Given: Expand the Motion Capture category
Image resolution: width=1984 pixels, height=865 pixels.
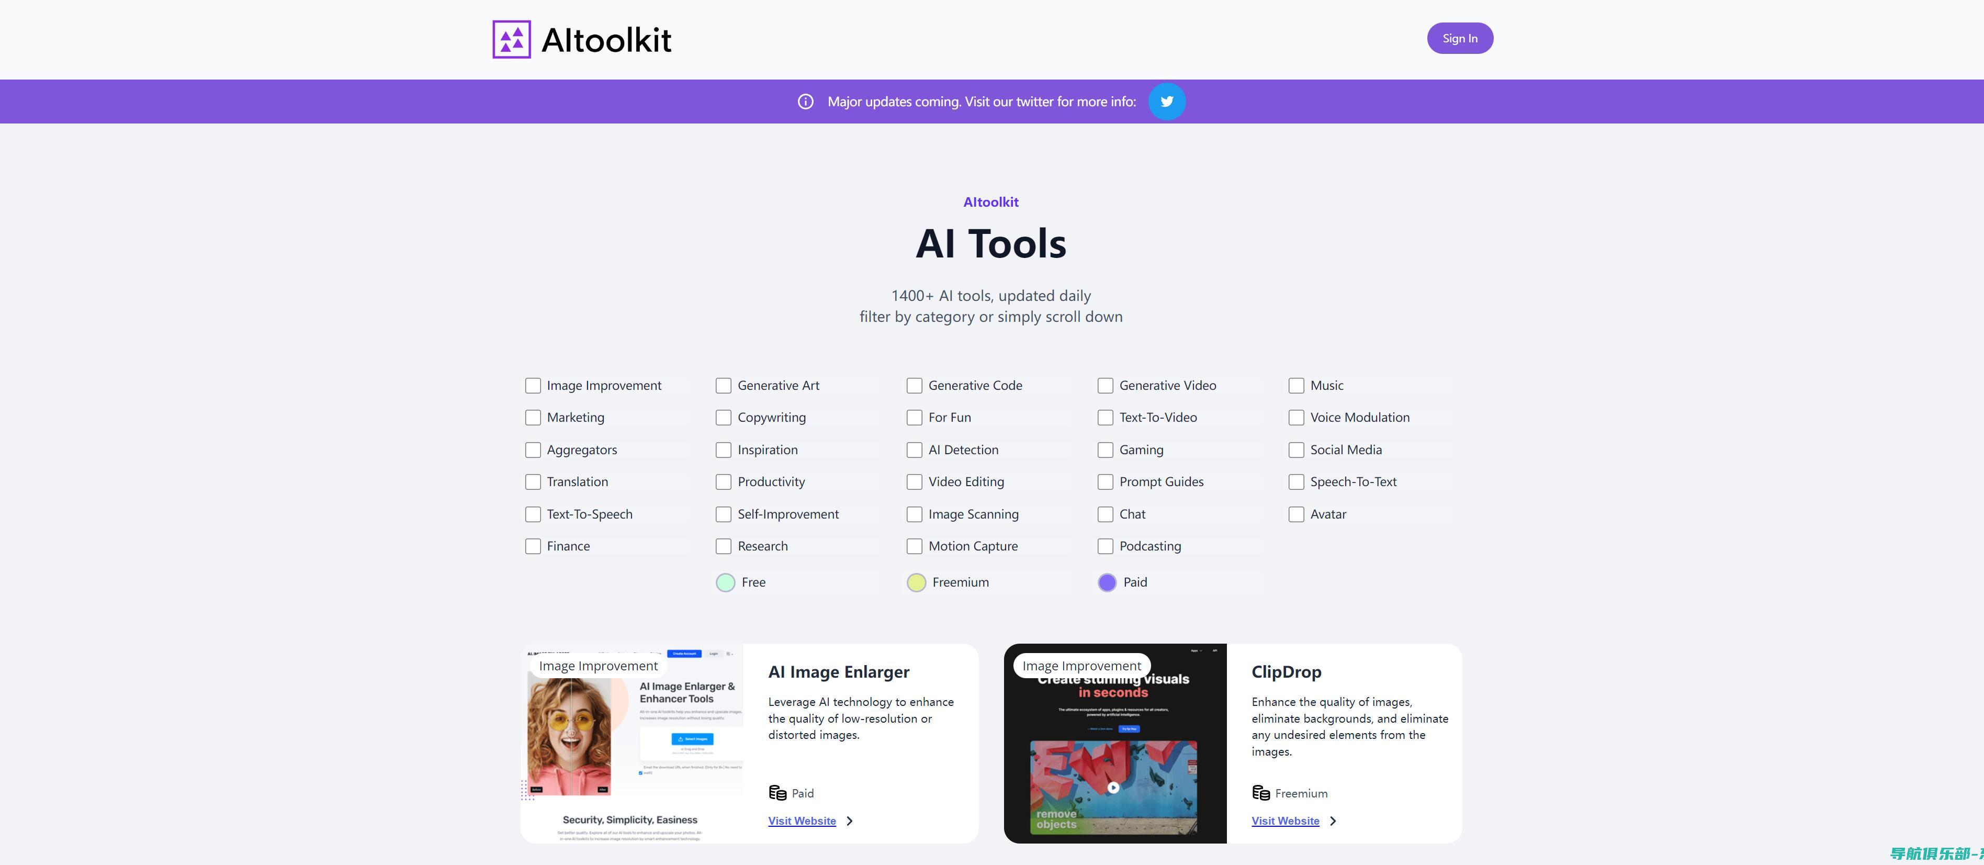Looking at the screenshot, I should (914, 545).
